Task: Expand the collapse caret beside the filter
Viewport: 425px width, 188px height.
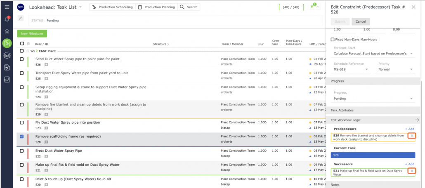Action: tap(318, 7)
